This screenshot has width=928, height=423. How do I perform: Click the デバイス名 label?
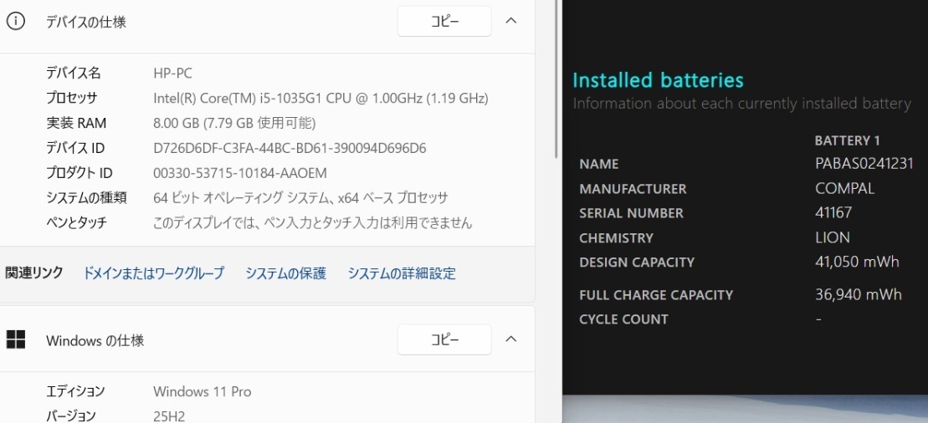tap(74, 74)
